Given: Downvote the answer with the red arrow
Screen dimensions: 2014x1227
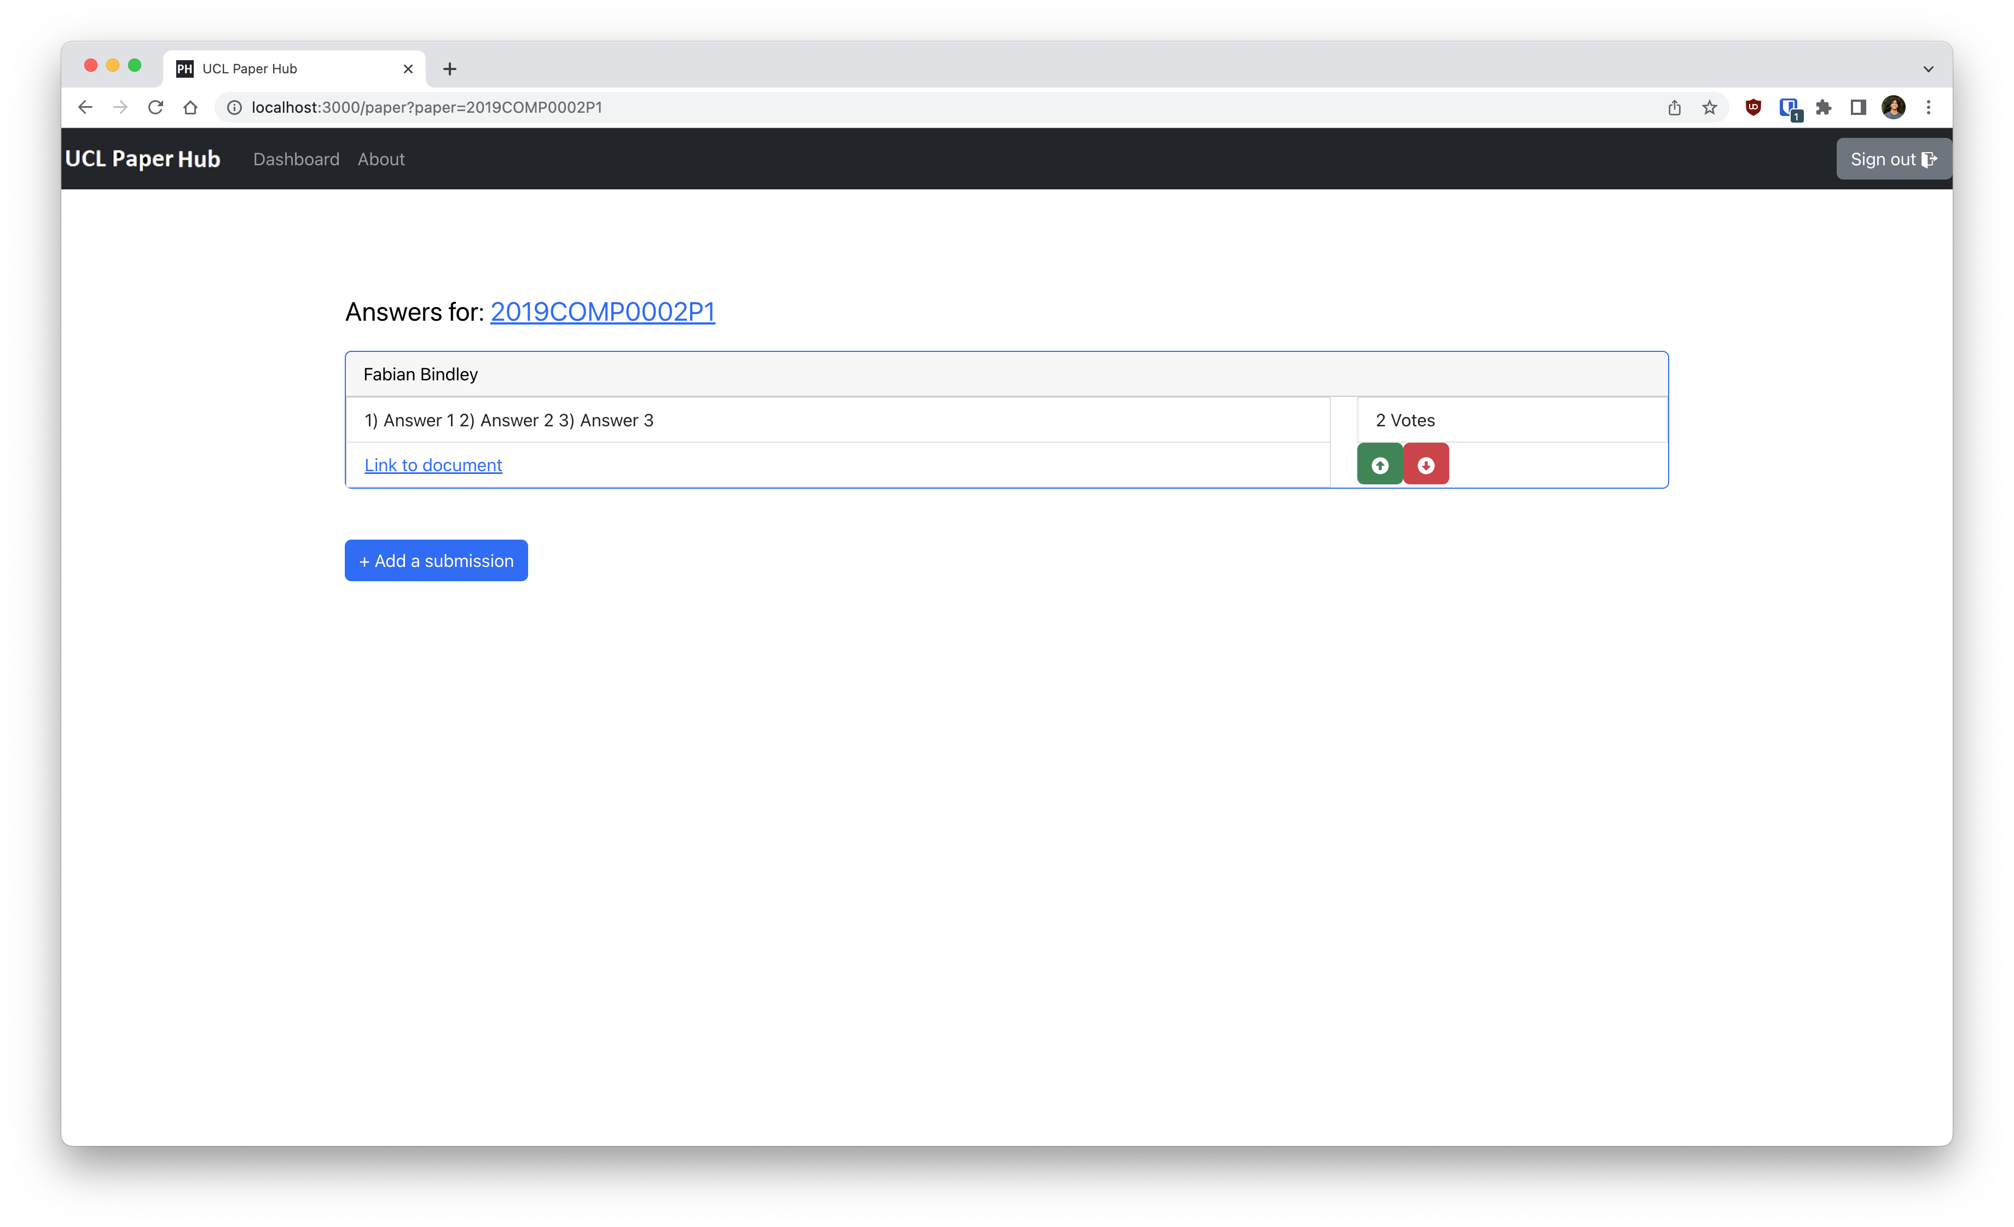Looking at the screenshot, I should coord(1426,464).
